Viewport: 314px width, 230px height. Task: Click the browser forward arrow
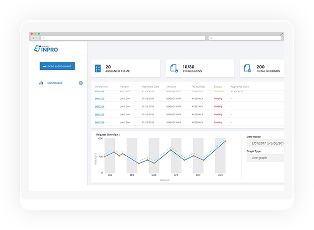click(37, 38)
